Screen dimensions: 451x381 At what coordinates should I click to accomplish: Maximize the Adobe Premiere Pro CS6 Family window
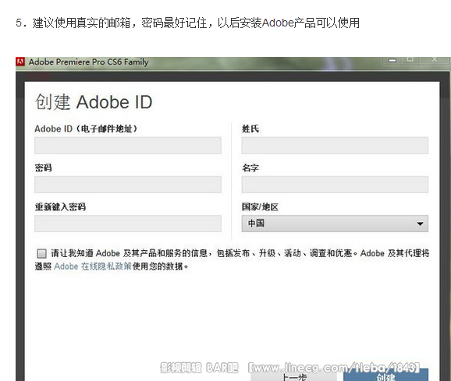[x=410, y=60]
